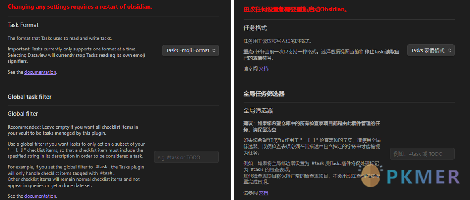
Task: Open the 文档 link under 任务格式 section
Action: point(263,69)
